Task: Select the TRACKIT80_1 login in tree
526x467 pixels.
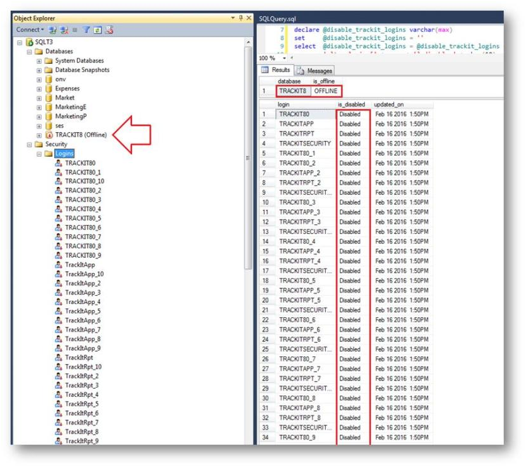Action: [83, 173]
